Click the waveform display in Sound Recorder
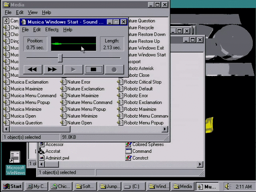Viewport: 256px width, 192px height. click(x=74, y=44)
